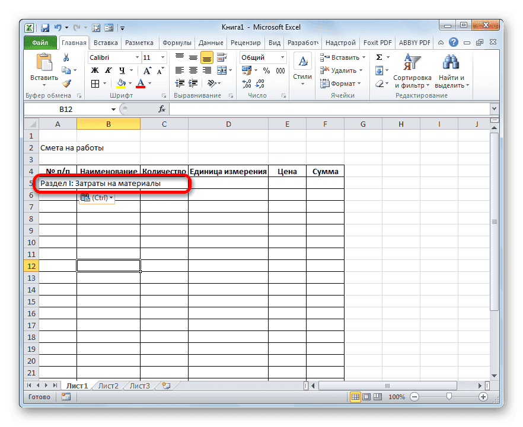Open the Рецензир tab
Image resolution: width=523 pixels, height=427 pixels.
pos(247,42)
